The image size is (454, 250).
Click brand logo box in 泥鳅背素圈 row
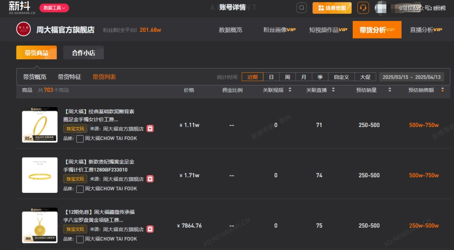(80, 139)
